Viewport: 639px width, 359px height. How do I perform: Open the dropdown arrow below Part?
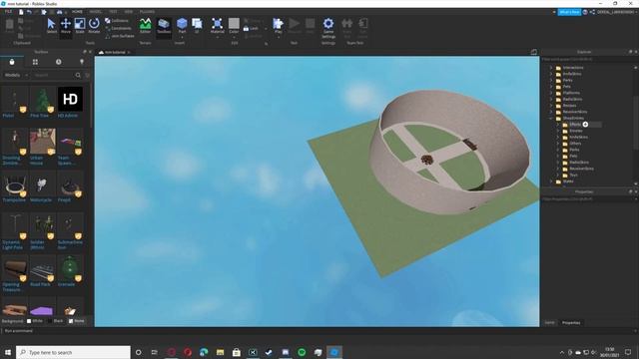182,37
